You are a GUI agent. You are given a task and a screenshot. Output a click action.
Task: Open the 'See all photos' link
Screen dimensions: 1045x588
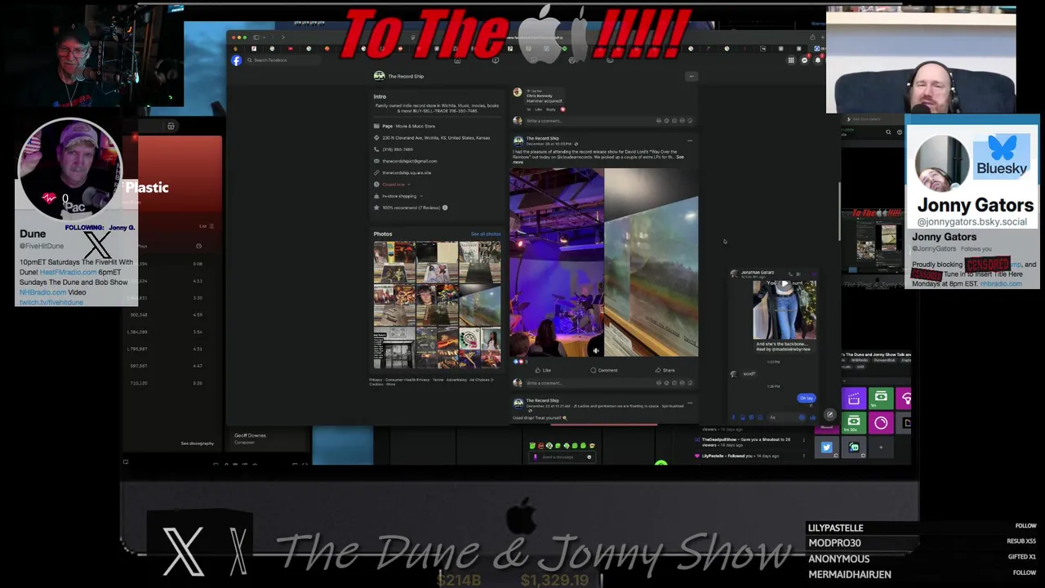point(486,234)
